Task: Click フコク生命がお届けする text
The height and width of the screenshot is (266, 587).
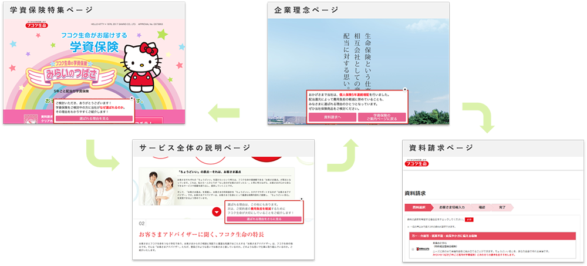Action: [95, 36]
